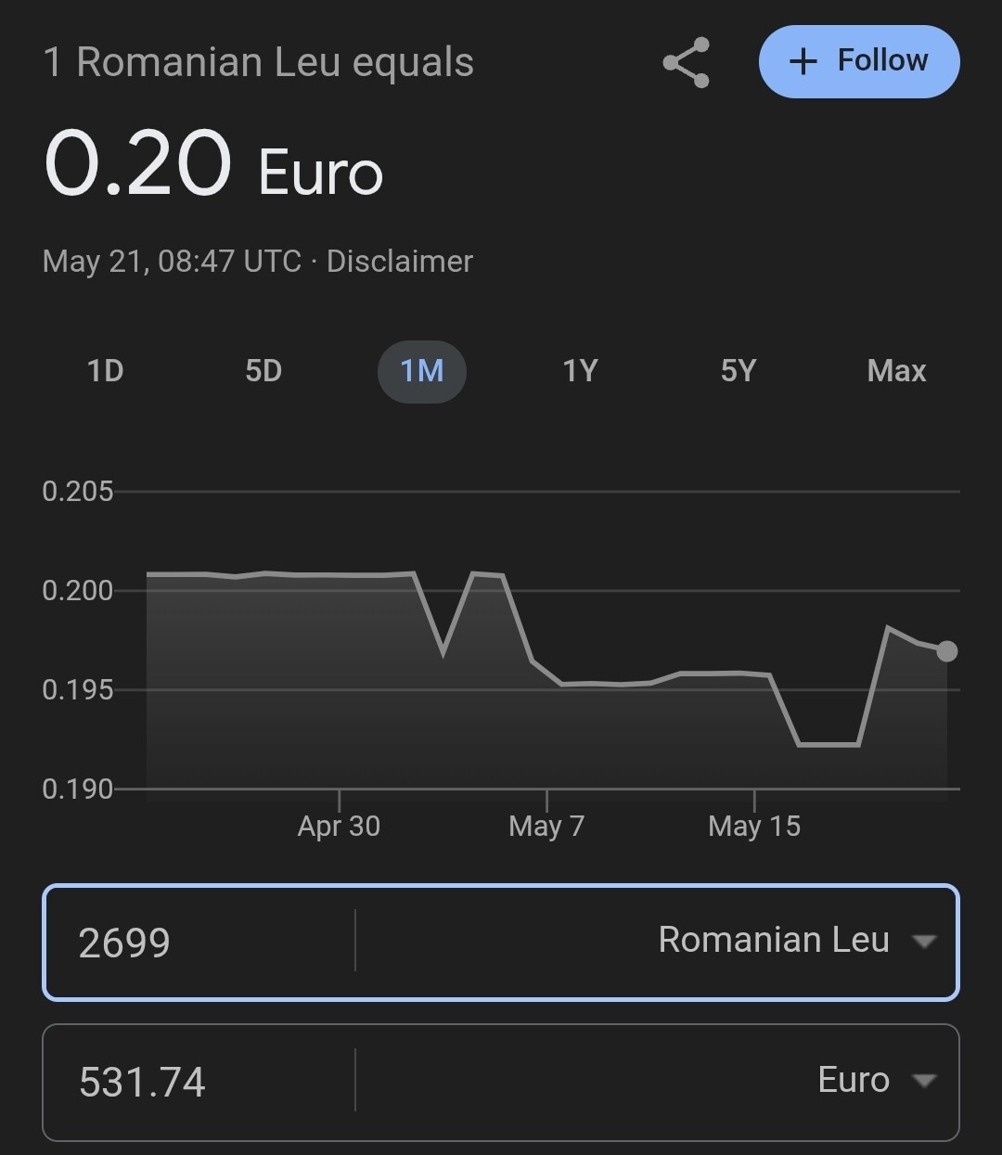
Task: Open the Disclaimer link
Action: coord(400,262)
